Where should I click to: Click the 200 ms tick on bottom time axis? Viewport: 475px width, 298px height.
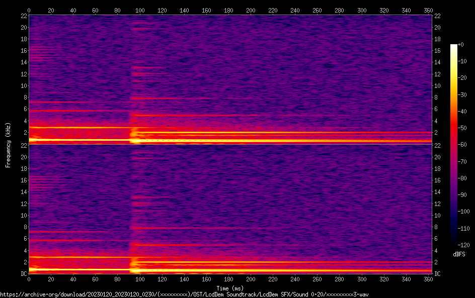pyautogui.click(x=251, y=280)
